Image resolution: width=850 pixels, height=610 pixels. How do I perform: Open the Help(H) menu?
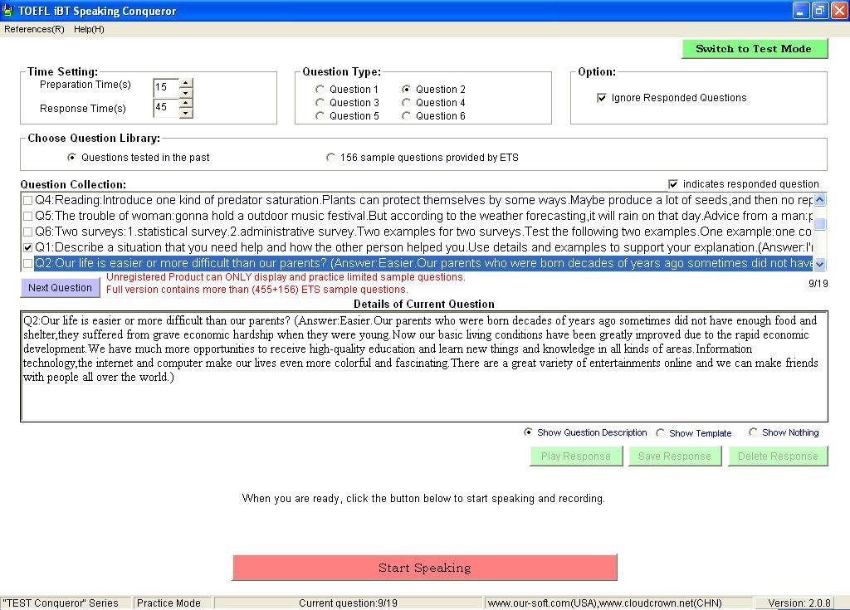coord(89,29)
